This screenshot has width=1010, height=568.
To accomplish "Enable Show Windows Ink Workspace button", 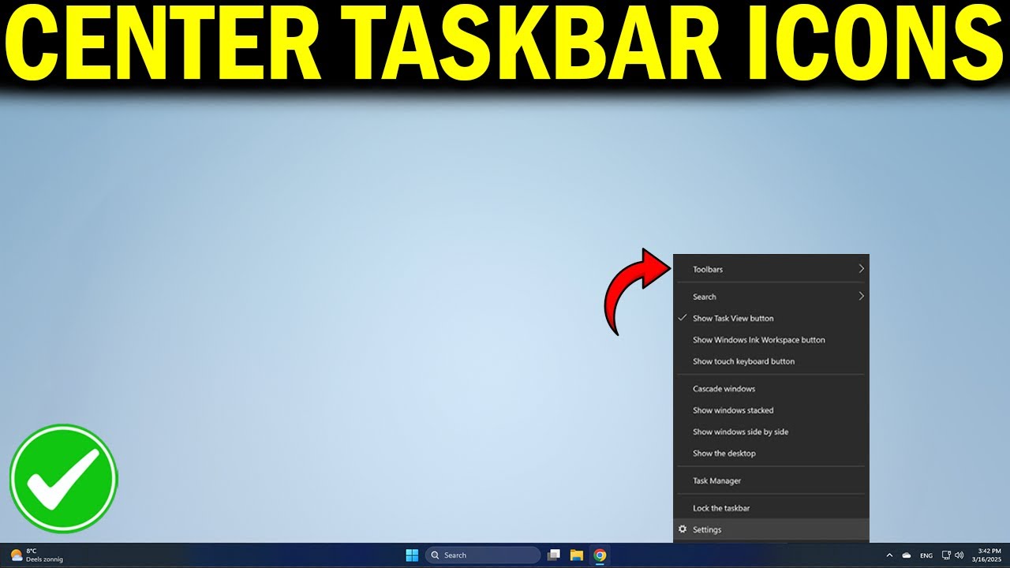I will click(771, 340).
